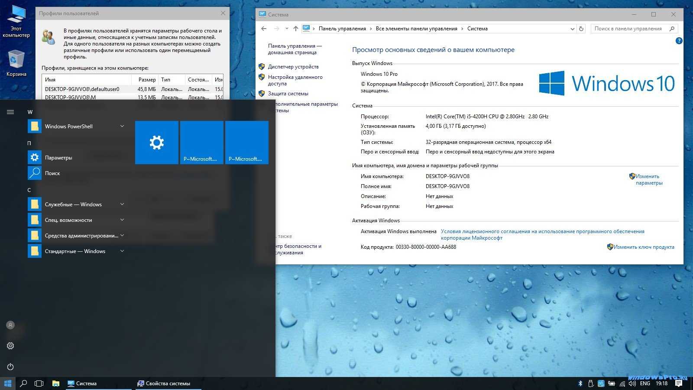Image resolution: width=693 pixels, height=390 pixels.
Task: Expand Спец. возможности folder
Action: 122,220
